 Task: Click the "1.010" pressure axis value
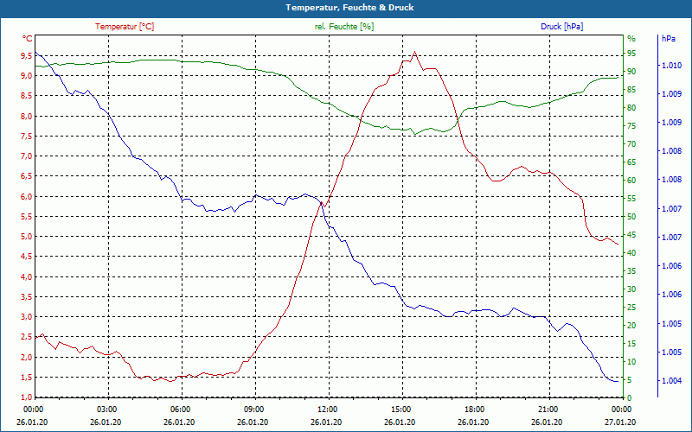click(671, 66)
